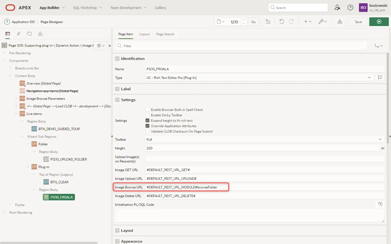
Task: Switch to the Layout tab
Action: [144, 34]
